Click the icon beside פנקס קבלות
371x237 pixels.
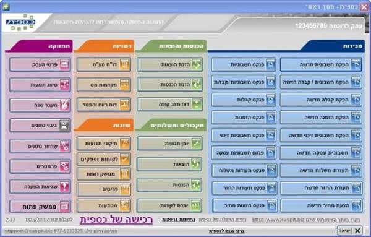[270, 100]
